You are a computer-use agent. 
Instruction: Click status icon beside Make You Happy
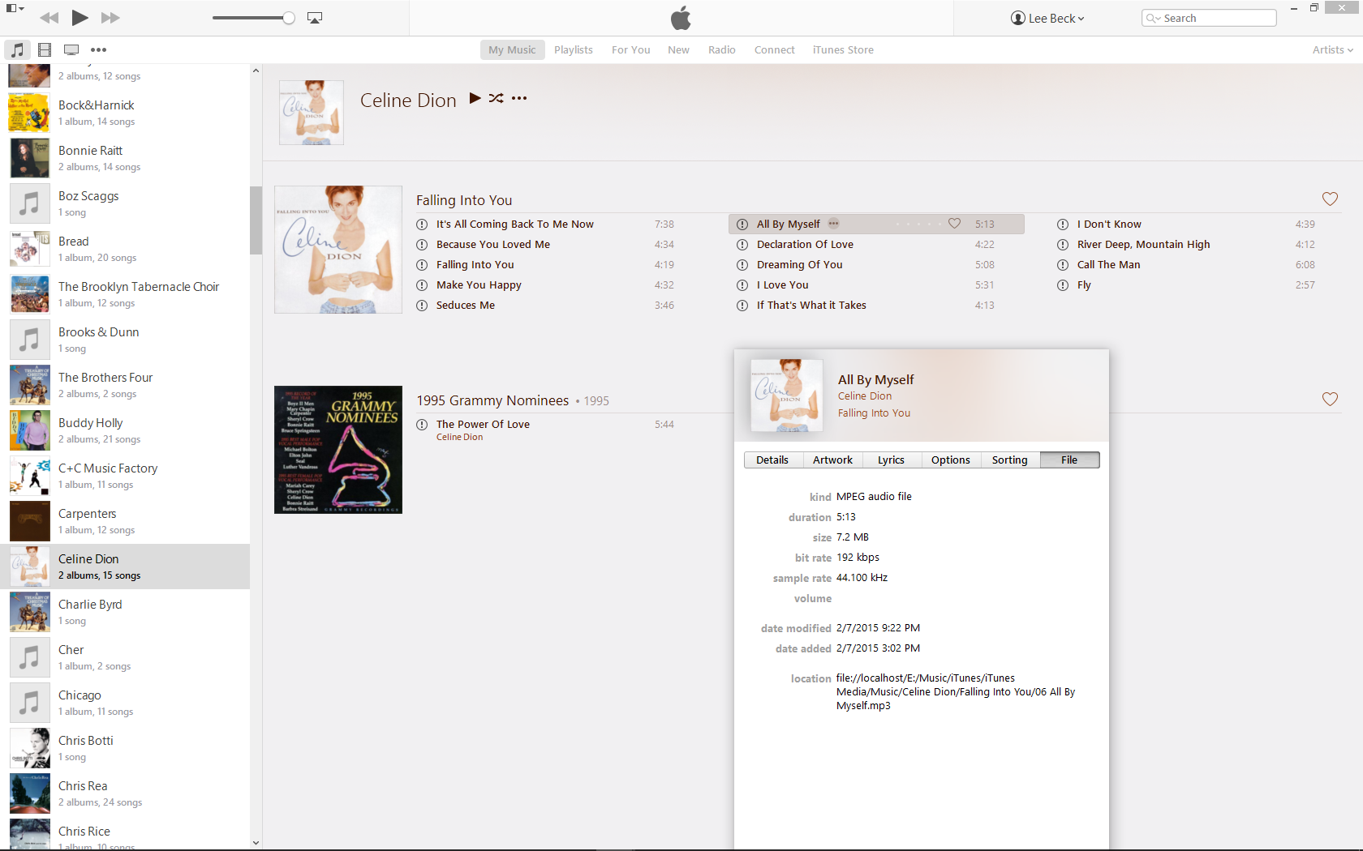(x=422, y=285)
